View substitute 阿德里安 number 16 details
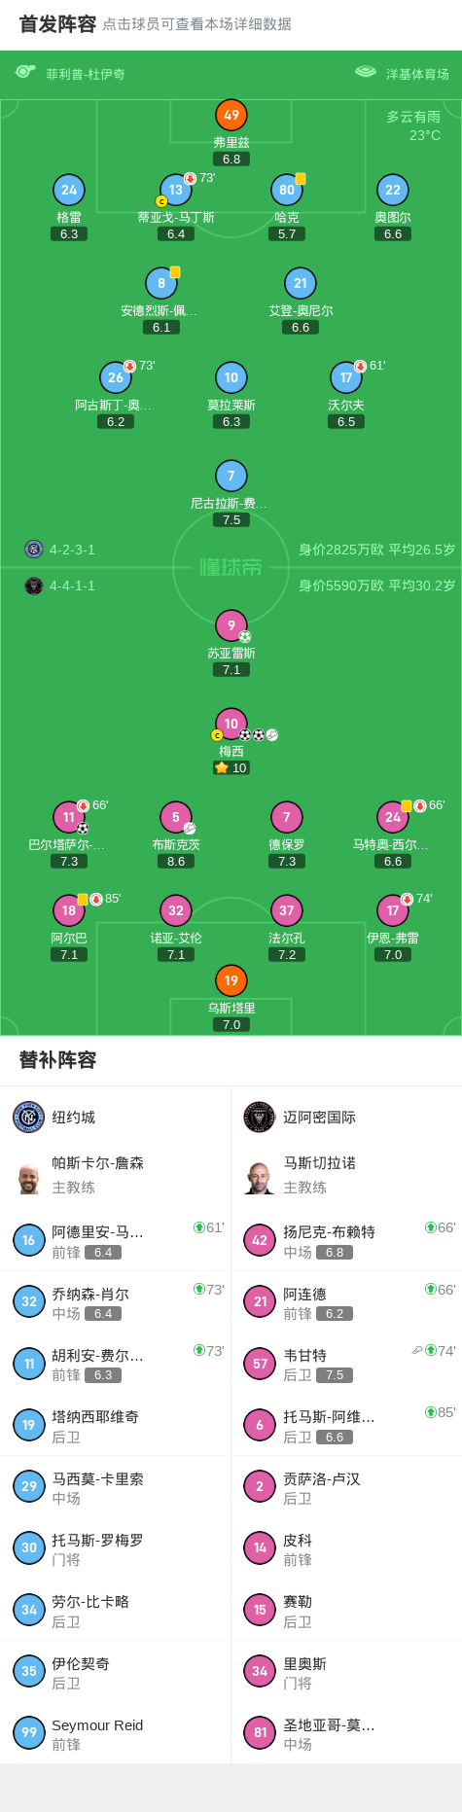This screenshot has height=1812, width=462. pyautogui.click(x=116, y=1241)
